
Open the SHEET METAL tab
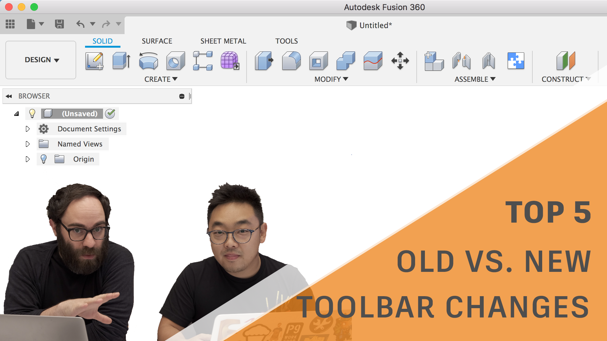point(223,41)
